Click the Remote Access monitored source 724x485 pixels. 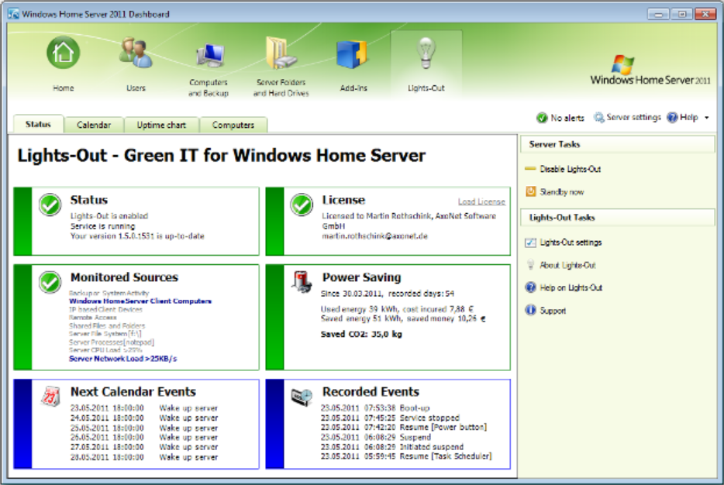93,318
